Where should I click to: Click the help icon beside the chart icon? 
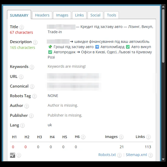(19, 155)
